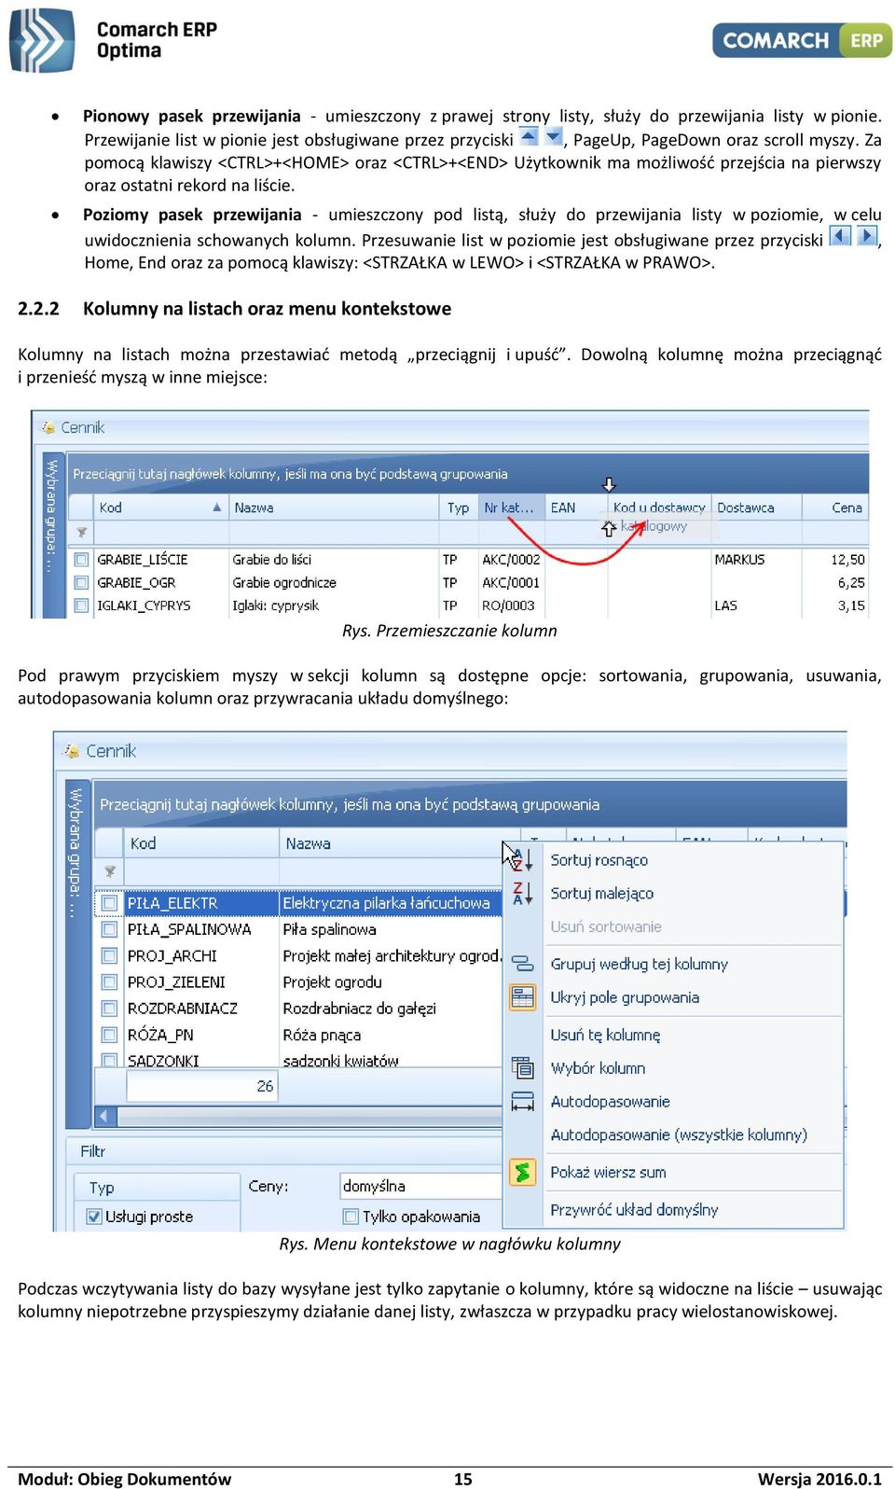895x1489 pixels.
Task: Click the Nr kat... column header
Action: coord(512,508)
